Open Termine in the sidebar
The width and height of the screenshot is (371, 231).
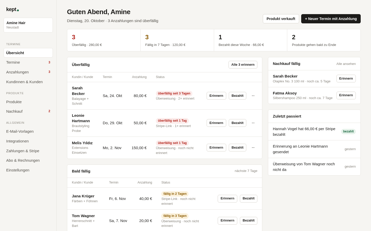pyautogui.click(x=28, y=62)
